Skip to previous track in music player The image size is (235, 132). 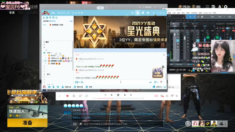point(112,95)
